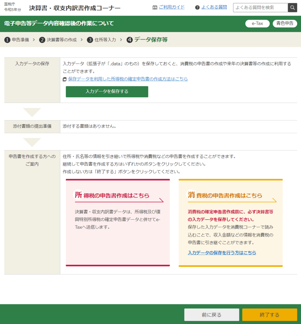Click the external window icon before 保存データ link
The width and height of the screenshot is (301, 324).
click(65, 79)
